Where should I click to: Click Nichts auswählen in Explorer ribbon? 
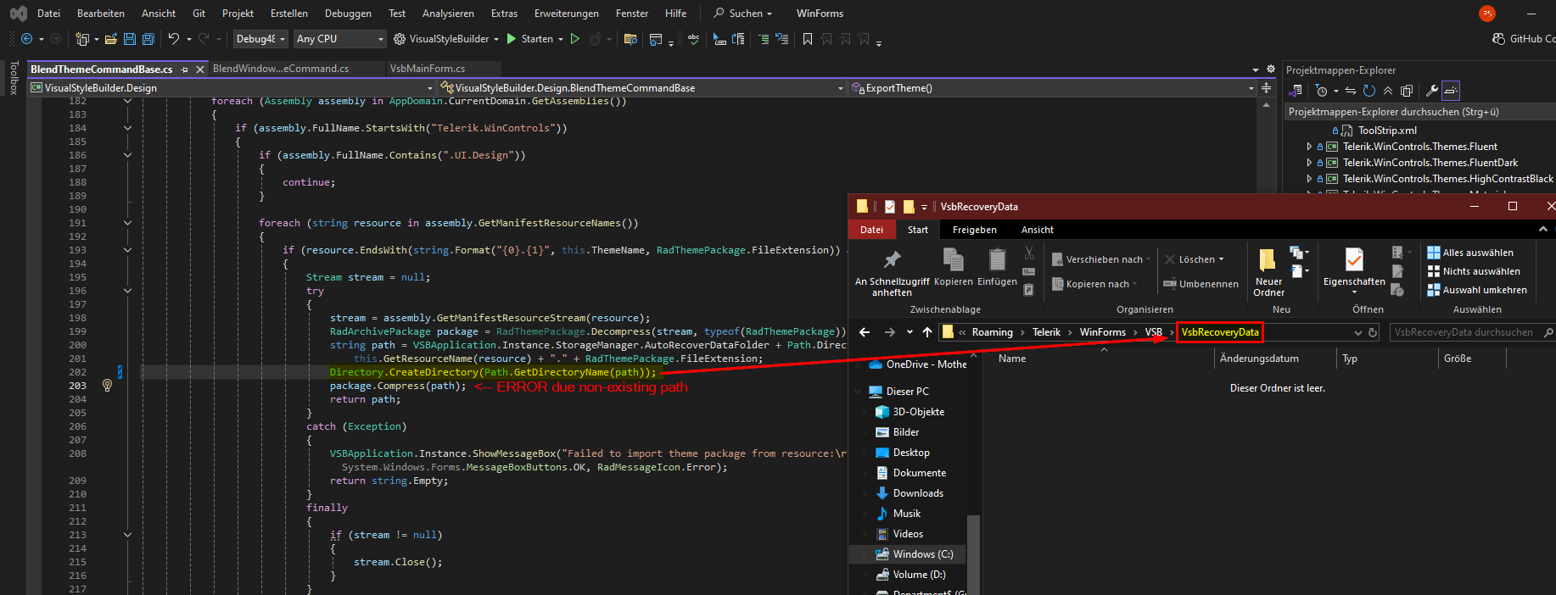pos(1473,271)
